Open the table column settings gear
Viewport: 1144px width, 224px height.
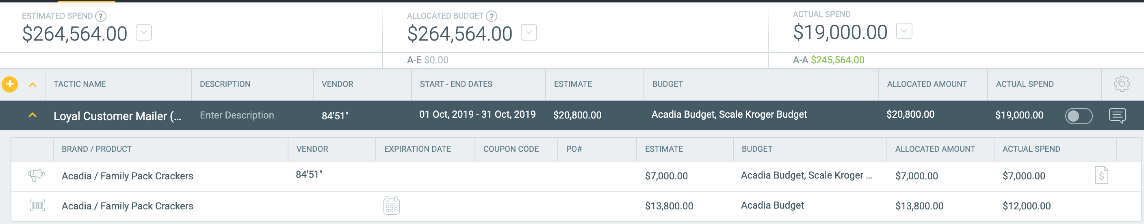(1122, 84)
